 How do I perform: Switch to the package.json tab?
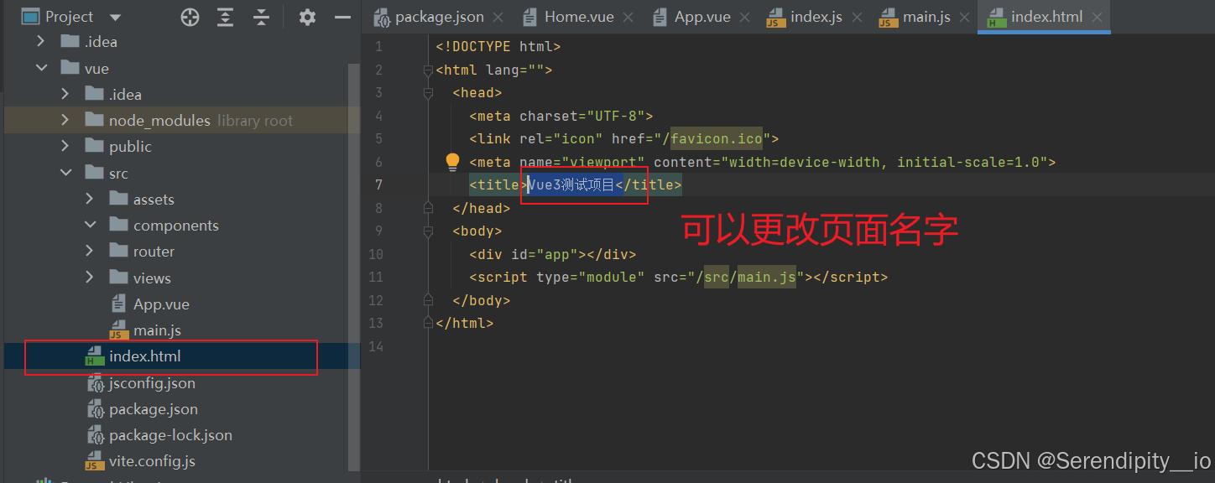[439, 17]
